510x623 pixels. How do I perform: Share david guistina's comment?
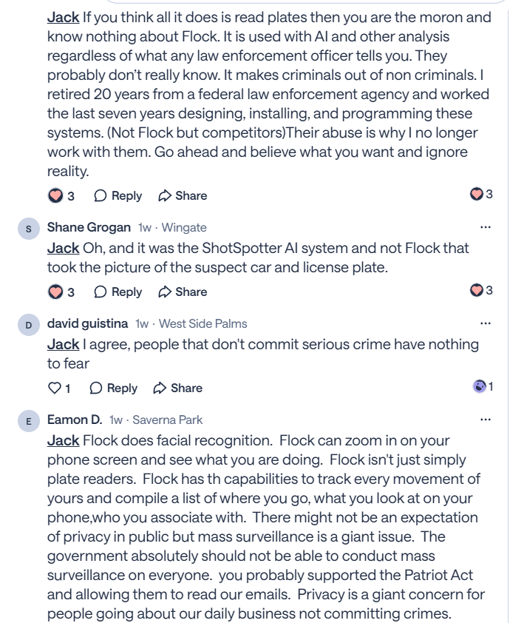178,388
